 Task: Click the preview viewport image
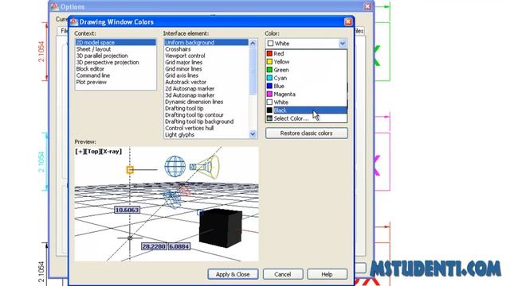coord(167,204)
